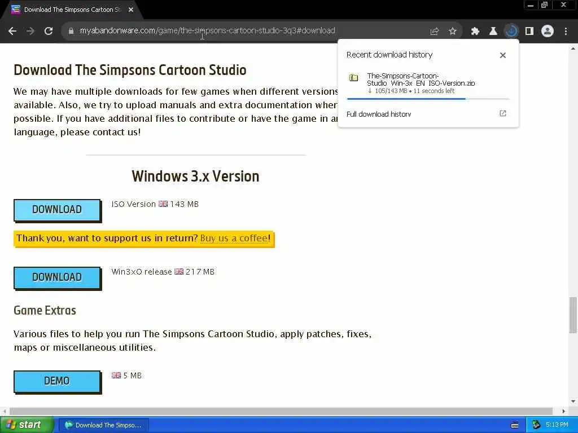The width and height of the screenshot is (578, 433).
Task: Click the UK flag beside 5 MB
Action: [116, 375]
